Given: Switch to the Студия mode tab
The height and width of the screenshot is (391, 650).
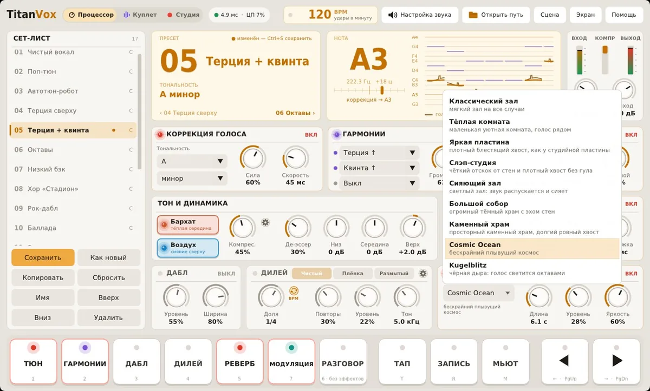Looking at the screenshot, I should coord(183,15).
